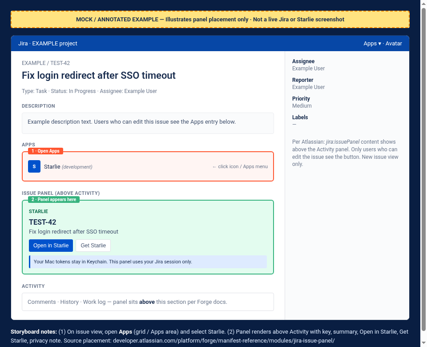
Task: Click the Comments · History · Work log row
Action: pyautogui.click(x=148, y=302)
